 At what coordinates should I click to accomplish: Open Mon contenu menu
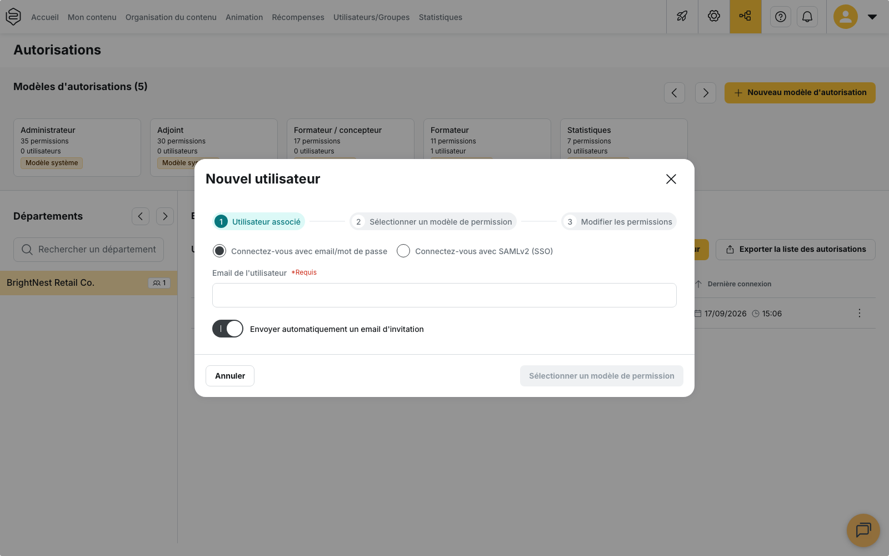pos(92,17)
